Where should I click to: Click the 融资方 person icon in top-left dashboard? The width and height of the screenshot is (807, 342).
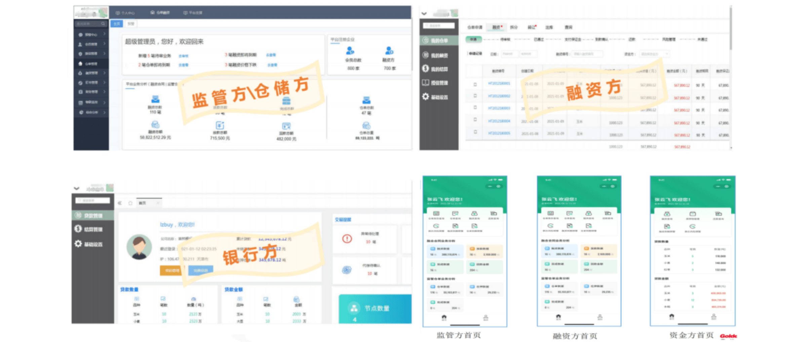click(x=389, y=51)
